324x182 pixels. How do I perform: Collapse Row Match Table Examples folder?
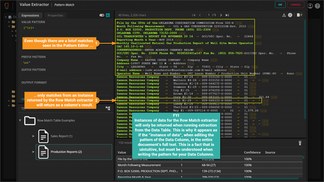point(21,120)
